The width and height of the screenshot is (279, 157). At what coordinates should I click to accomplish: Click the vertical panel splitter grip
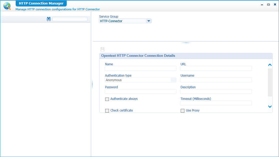[92, 84]
